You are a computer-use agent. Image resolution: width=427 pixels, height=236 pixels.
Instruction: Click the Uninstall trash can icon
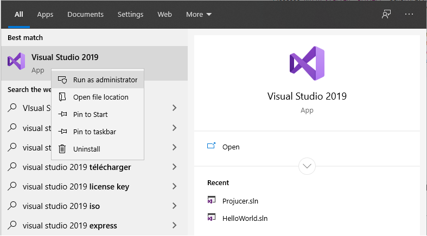tap(62, 149)
